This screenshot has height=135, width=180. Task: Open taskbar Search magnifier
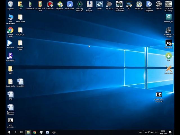click(15, 132)
